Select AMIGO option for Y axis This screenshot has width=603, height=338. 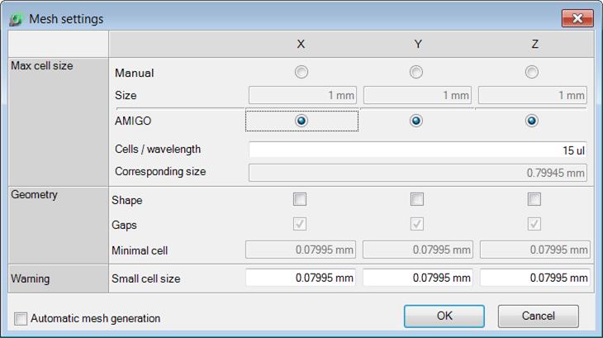416,121
